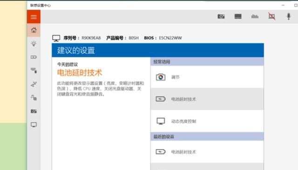
Task: Open the orange hamburger menu
Action: coord(34,17)
